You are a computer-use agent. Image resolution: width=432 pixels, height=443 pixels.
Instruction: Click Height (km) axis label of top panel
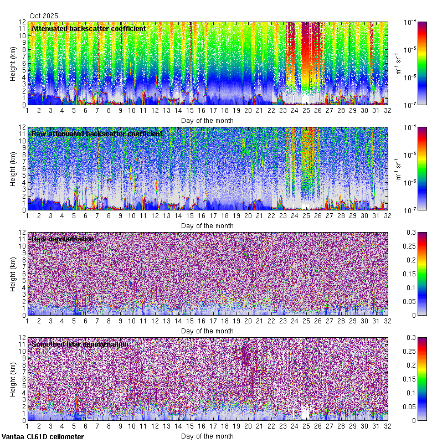(x=13, y=64)
